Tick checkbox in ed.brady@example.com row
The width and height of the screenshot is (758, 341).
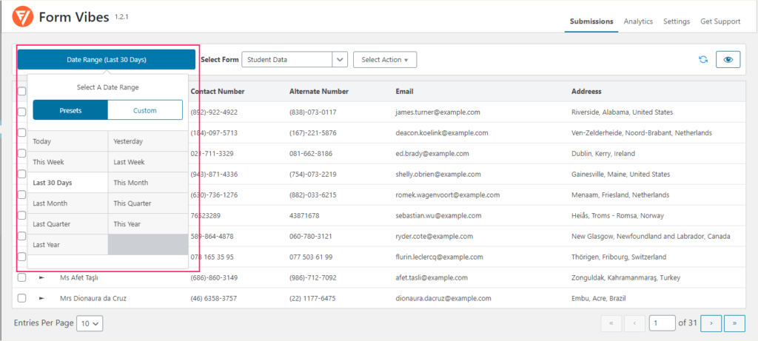(x=21, y=153)
